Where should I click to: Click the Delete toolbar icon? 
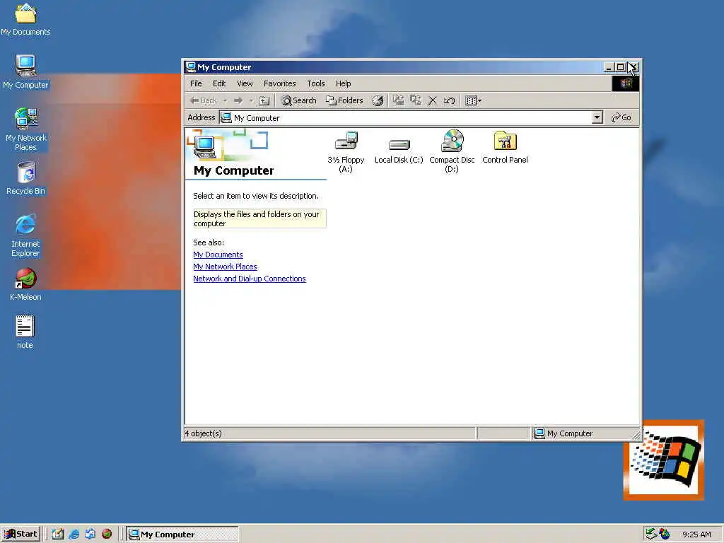pos(432,100)
